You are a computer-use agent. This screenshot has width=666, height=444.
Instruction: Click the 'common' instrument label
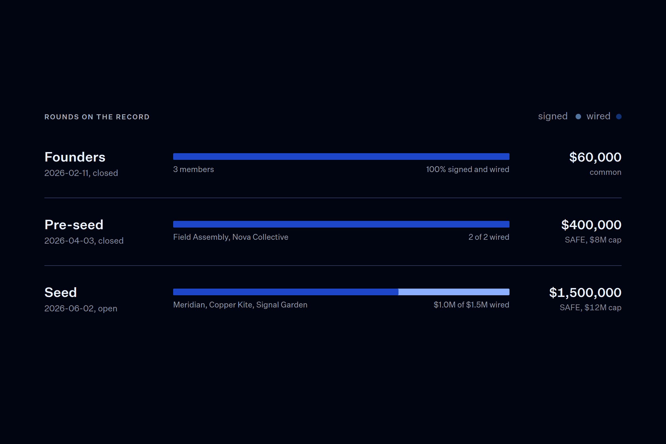606,172
